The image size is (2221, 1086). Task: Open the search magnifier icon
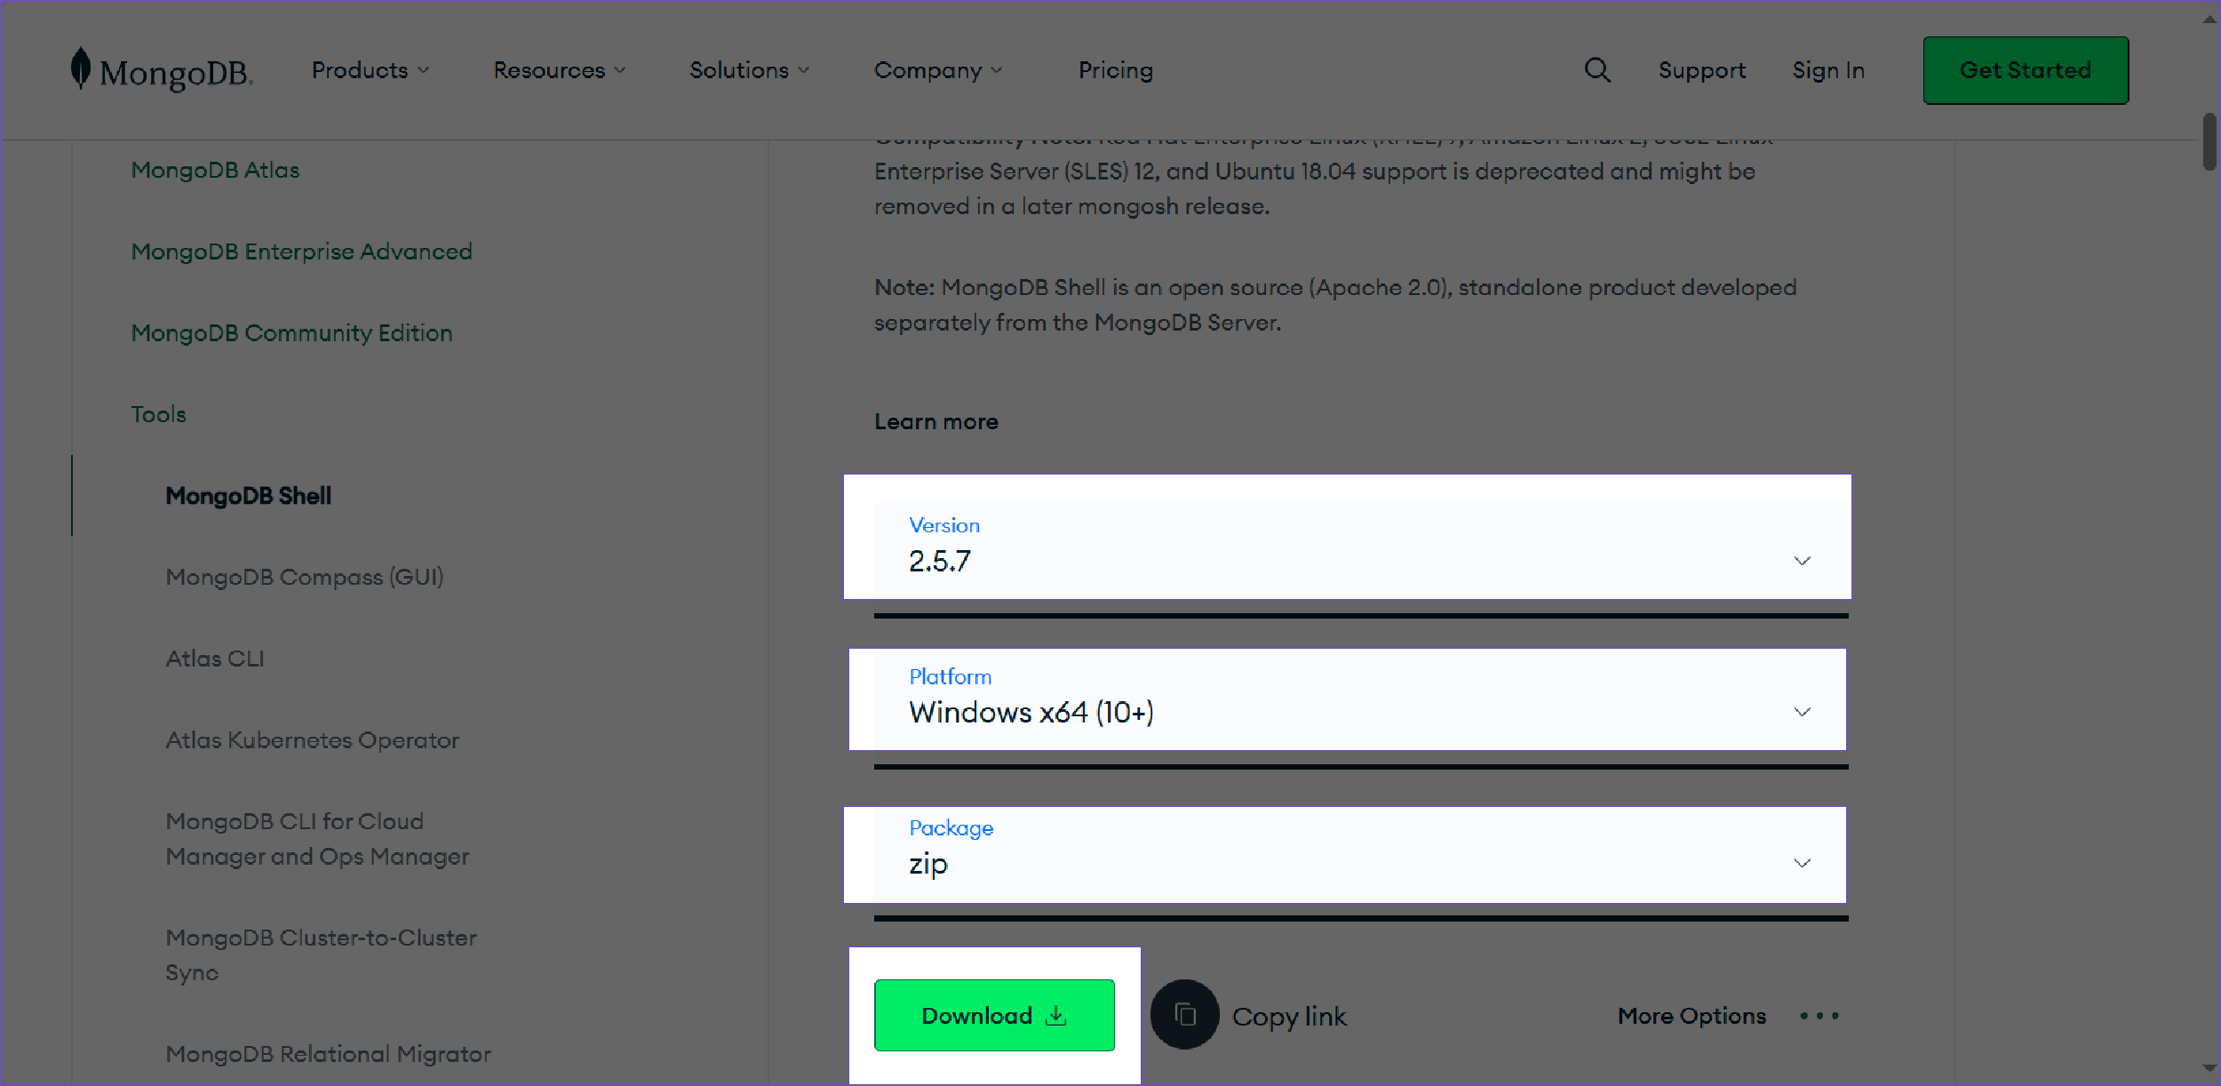click(x=1597, y=70)
